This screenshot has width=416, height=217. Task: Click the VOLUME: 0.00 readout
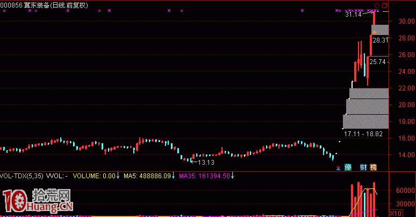[94, 176]
